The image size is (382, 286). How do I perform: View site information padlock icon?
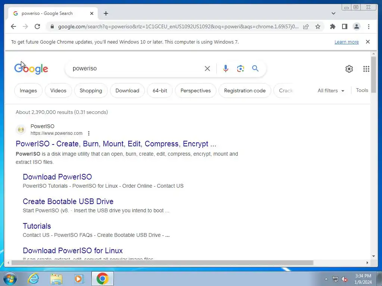point(52,26)
